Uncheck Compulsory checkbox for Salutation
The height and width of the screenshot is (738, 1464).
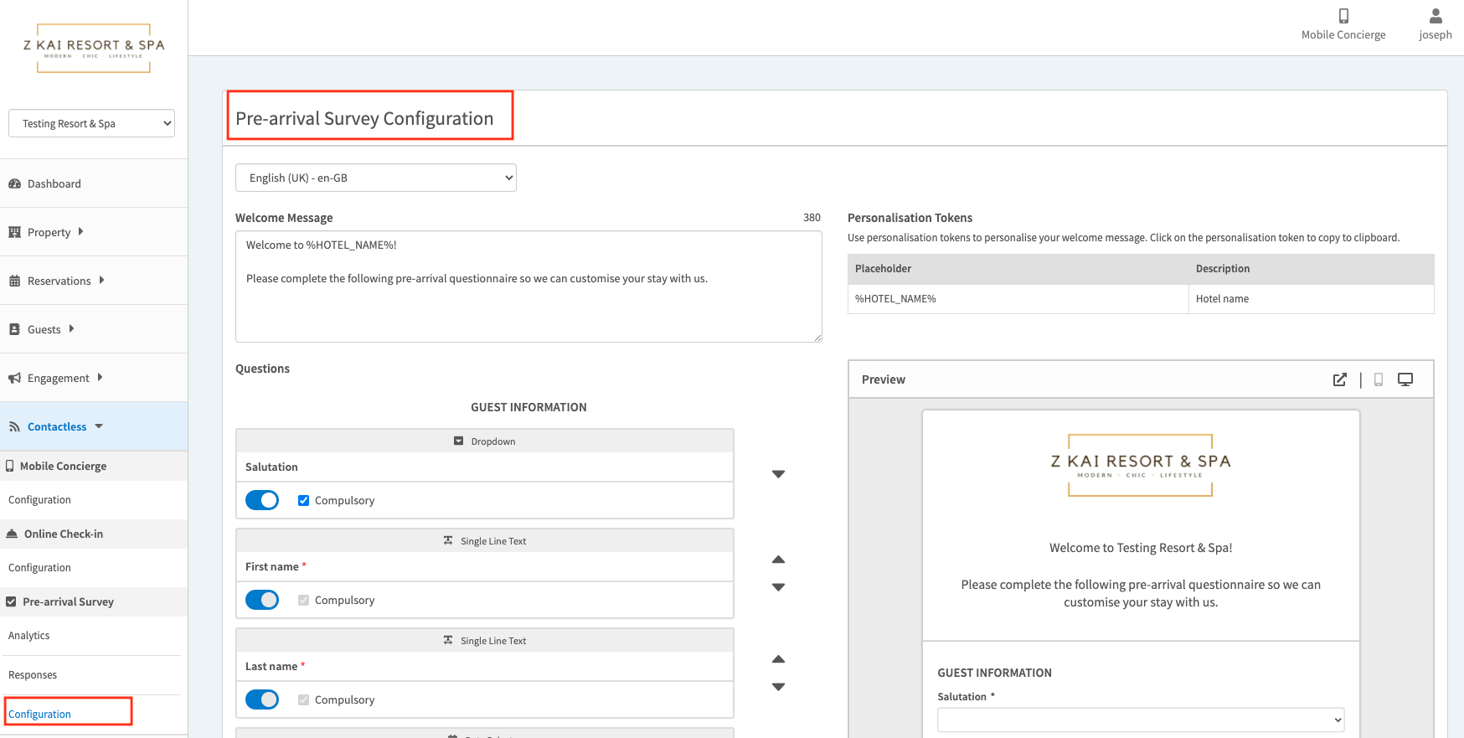click(x=304, y=500)
